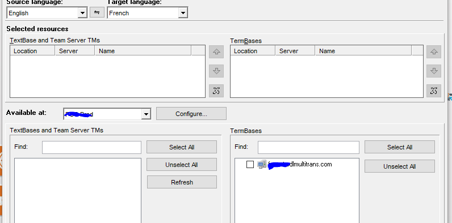Screen dimensions: 452x223
Task: Open the Source language dropdown
Action: 82,13
